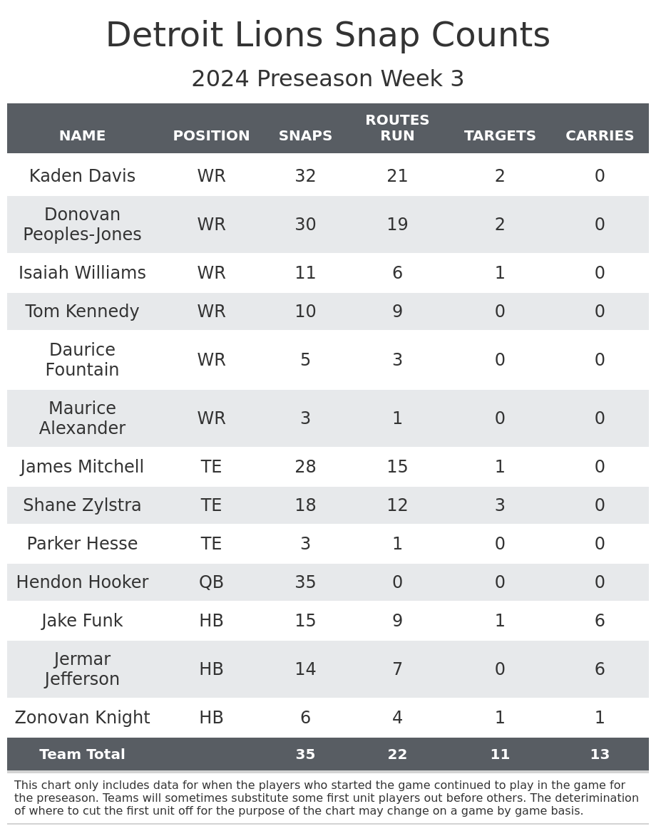656x831 pixels.
Task: Click on Shane Zylstra's name
Action: click(x=82, y=505)
